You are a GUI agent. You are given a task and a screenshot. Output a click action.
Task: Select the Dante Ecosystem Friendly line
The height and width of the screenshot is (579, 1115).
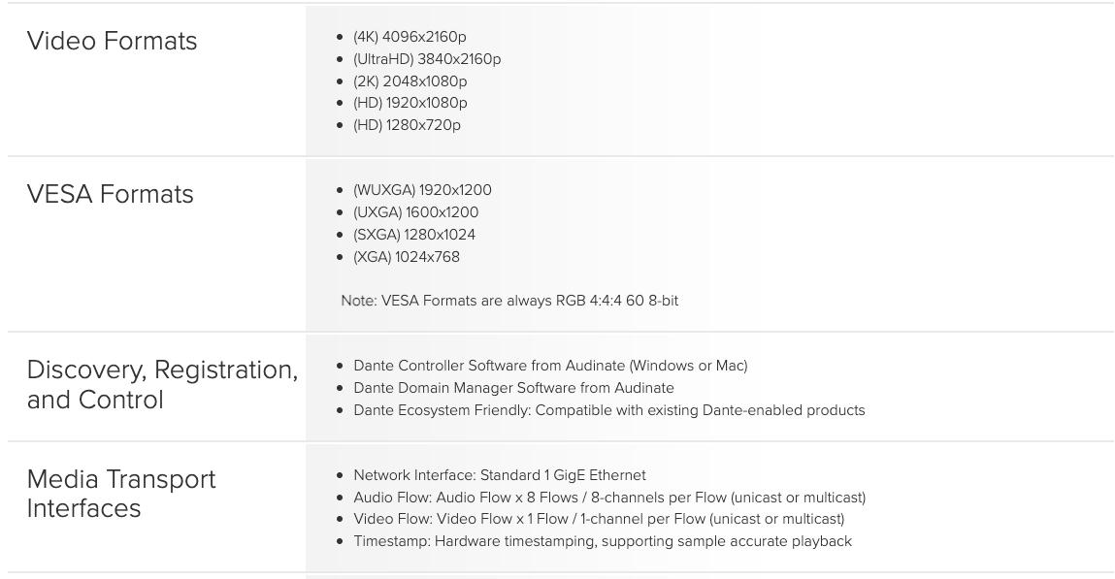coord(609,410)
